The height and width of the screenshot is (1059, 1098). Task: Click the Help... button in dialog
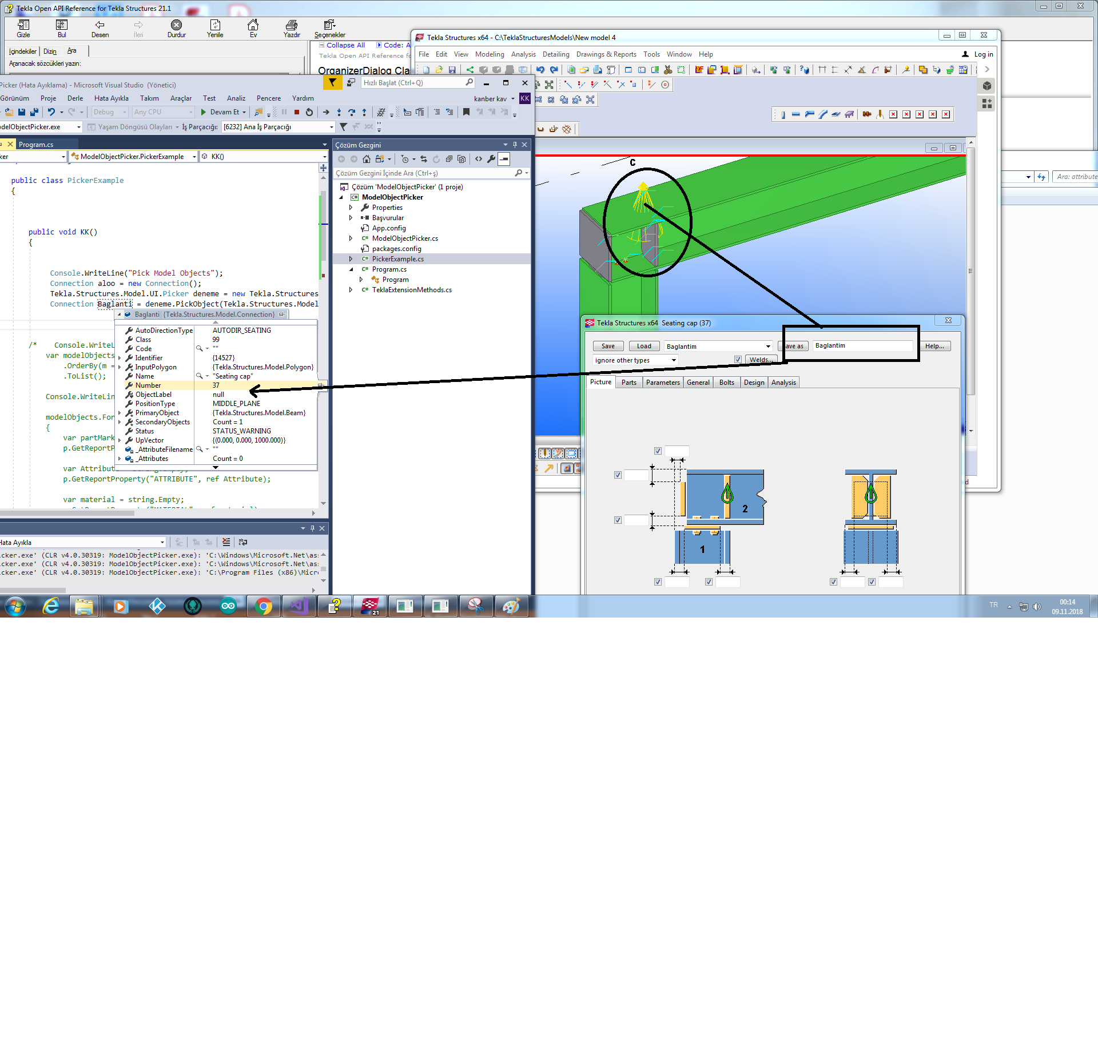[x=934, y=346]
